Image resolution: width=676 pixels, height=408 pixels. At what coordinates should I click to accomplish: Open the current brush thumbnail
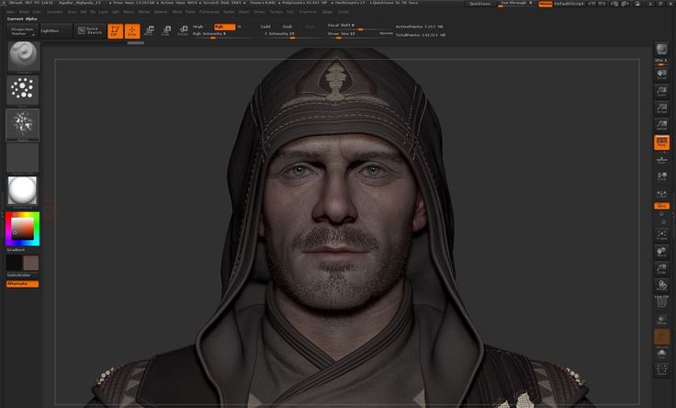24,56
